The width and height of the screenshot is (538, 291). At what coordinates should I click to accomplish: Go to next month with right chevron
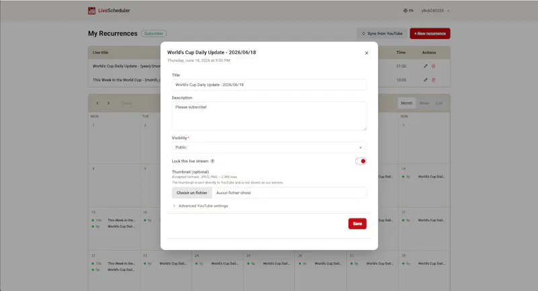point(108,103)
